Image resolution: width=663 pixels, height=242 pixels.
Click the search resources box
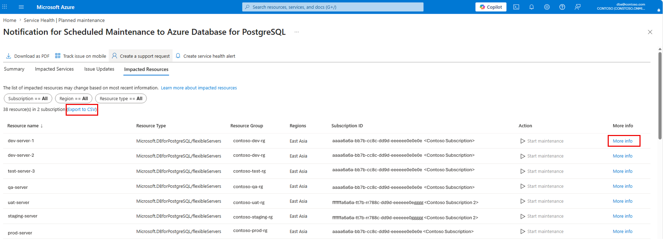coord(333,7)
